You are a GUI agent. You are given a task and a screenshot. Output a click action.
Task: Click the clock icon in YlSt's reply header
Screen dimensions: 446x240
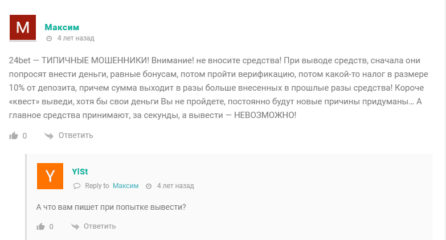coord(149,186)
